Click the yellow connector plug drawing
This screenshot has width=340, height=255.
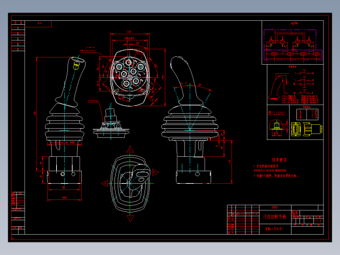point(307,129)
